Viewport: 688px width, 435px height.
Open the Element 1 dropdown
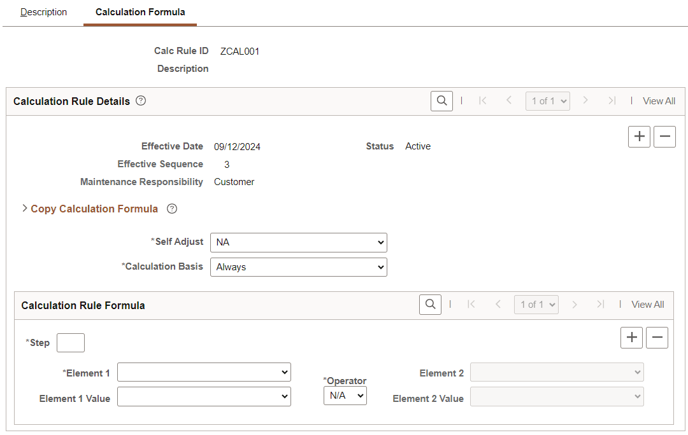[204, 372]
